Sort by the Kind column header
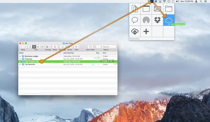Viewport: 210px width, 122px height. coord(104,53)
